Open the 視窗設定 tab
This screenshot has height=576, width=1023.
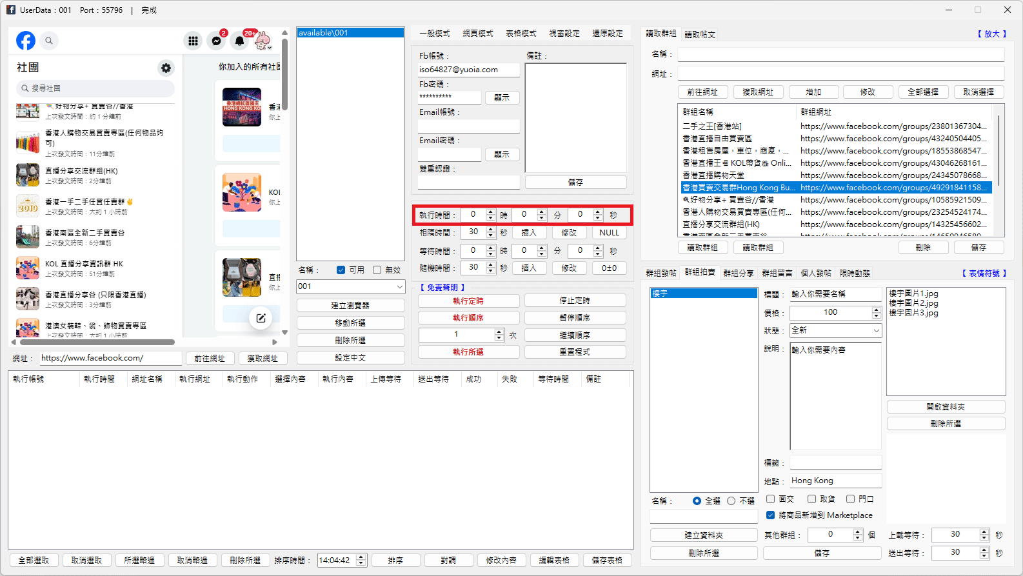click(564, 34)
